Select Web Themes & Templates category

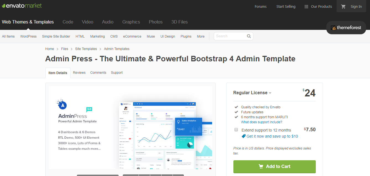[28, 22]
